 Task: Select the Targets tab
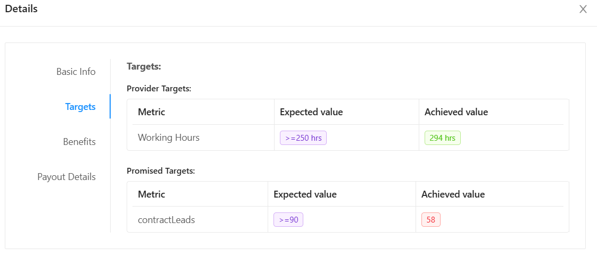pos(80,107)
